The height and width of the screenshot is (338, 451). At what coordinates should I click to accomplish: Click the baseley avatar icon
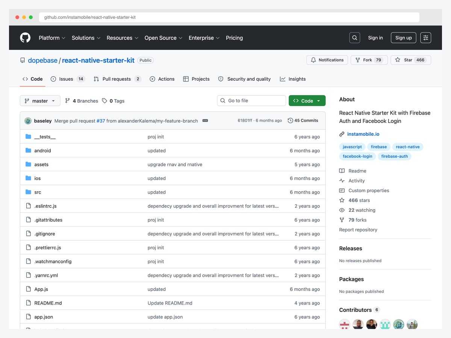[x=28, y=121]
